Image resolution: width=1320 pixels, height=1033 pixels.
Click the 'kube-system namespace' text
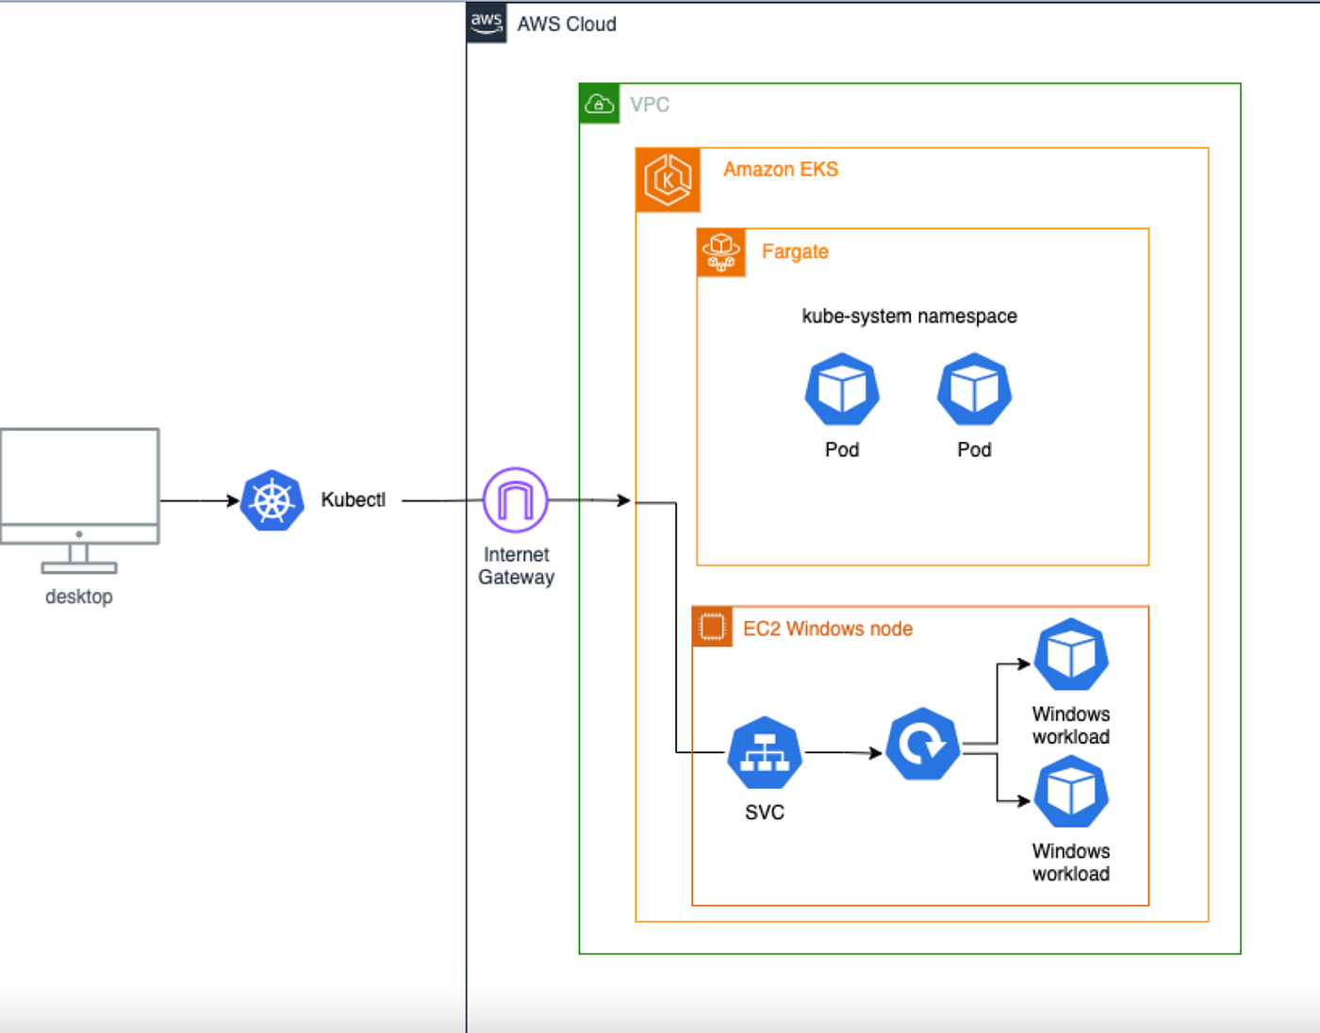909,316
